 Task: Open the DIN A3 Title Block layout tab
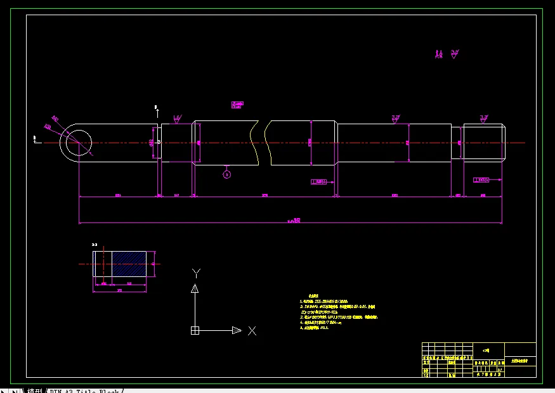click(x=84, y=391)
